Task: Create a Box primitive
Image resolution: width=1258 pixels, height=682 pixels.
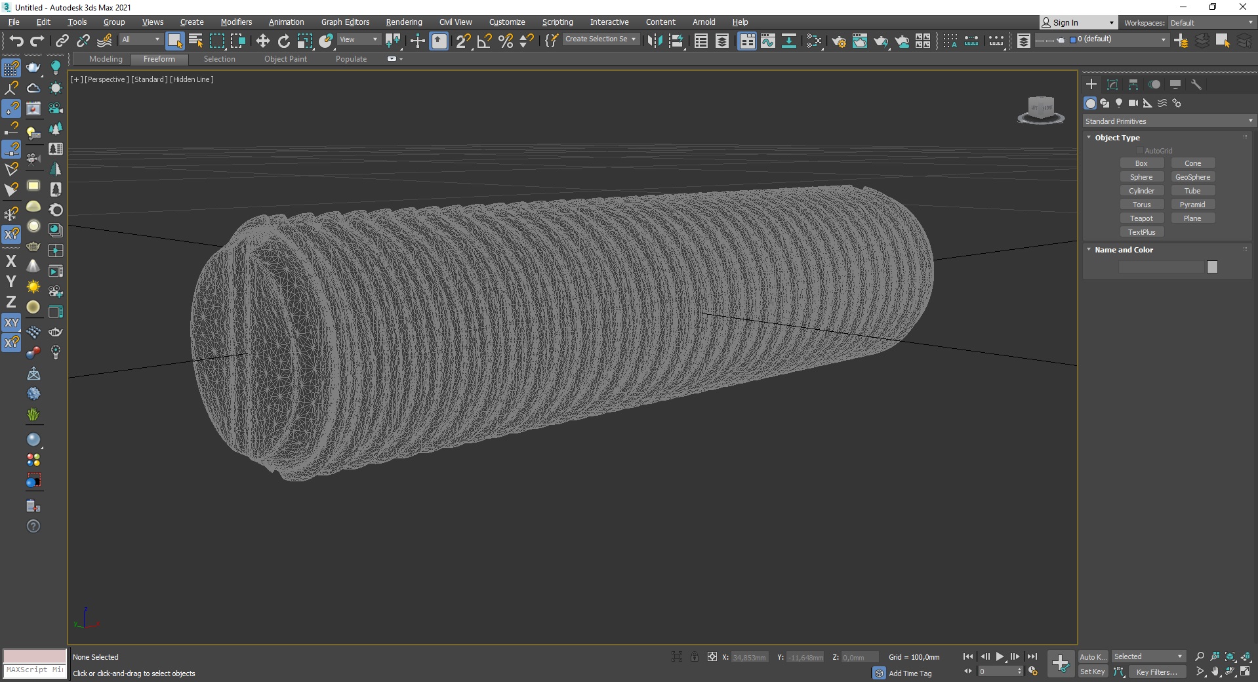Action: (1141, 163)
